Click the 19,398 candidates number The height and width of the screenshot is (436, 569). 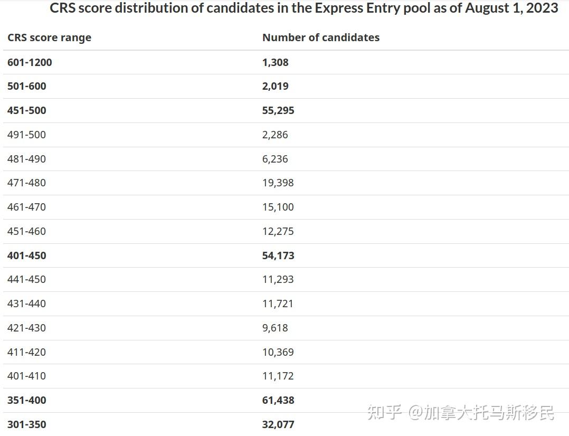[278, 183]
